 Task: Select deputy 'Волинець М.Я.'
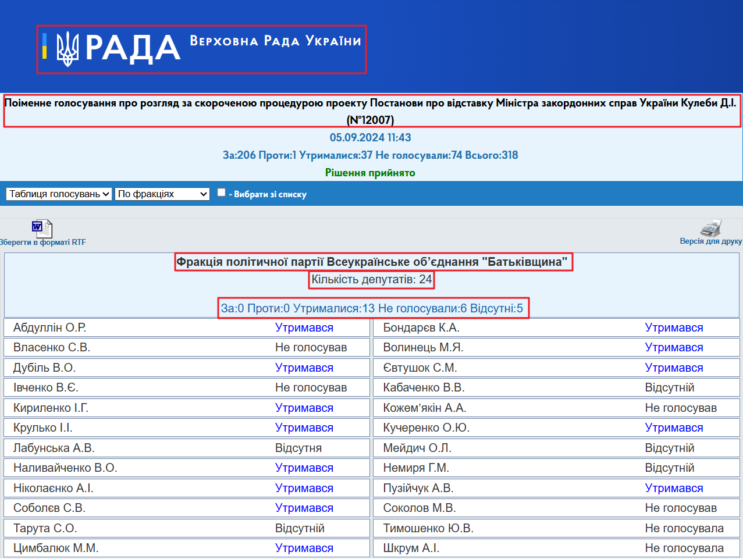click(423, 347)
